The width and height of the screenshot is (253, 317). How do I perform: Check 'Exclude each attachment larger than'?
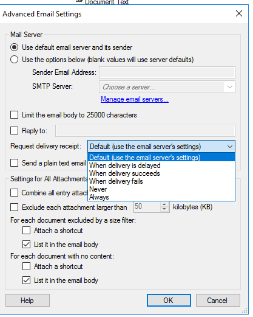click(x=15, y=207)
